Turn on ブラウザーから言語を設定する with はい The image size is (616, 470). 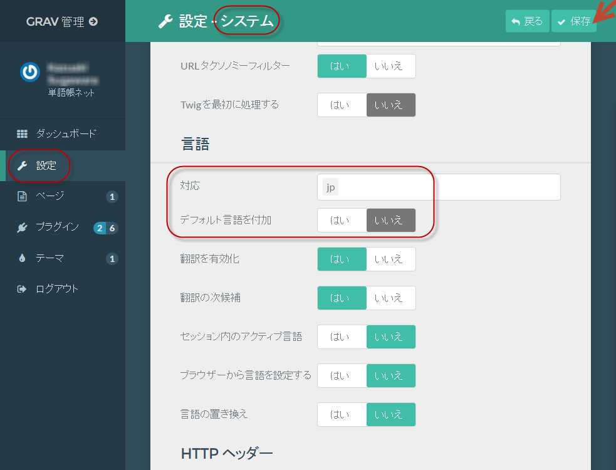click(342, 375)
